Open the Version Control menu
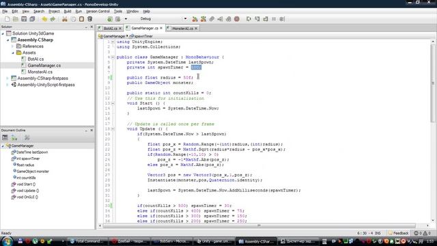This screenshot has width=437, height=246. tap(98, 12)
